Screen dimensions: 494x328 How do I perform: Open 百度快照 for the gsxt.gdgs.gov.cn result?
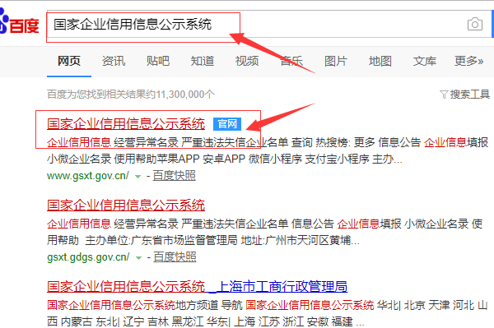coord(175,257)
